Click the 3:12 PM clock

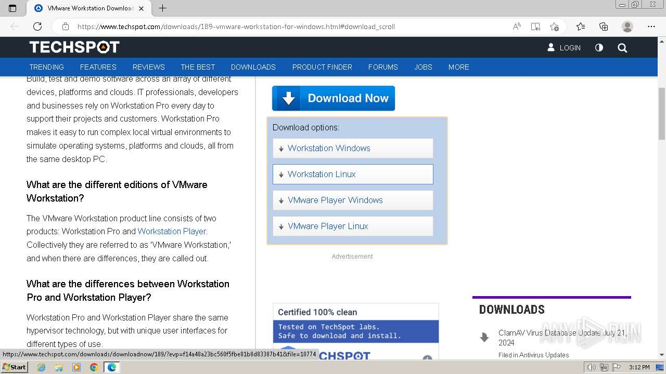click(639, 367)
